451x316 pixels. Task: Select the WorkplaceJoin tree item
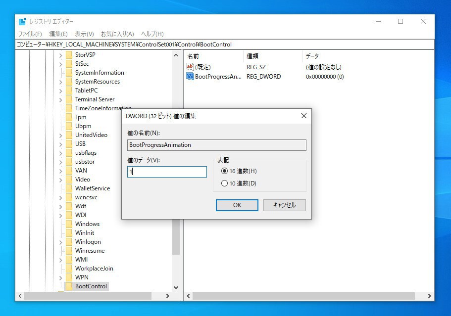[x=94, y=269]
